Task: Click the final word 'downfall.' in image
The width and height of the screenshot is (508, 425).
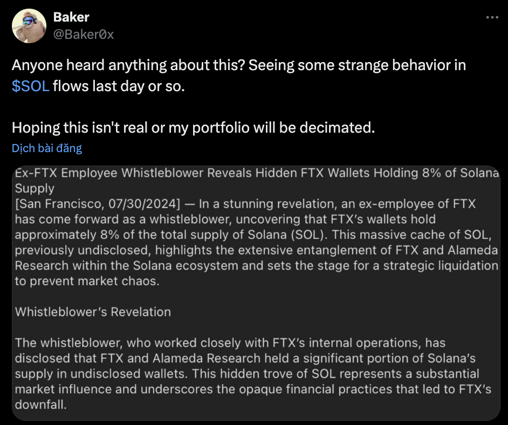Action: click(x=41, y=405)
